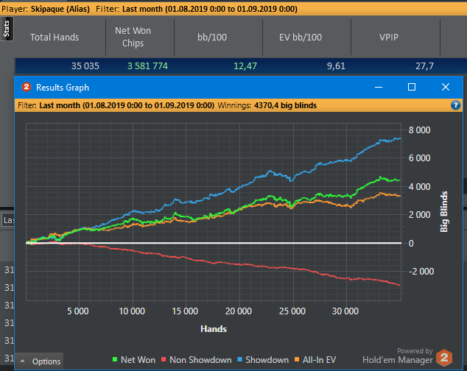Select the 3 581 774 net won cell
Viewport: 467px width, 371px height.
(x=148, y=66)
